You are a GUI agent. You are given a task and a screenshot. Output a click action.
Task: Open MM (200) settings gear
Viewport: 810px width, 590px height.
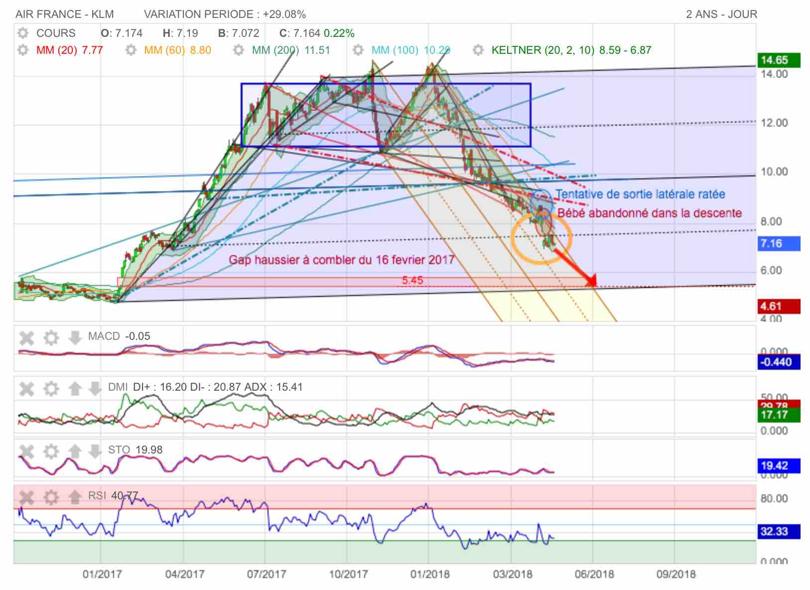point(239,50)
